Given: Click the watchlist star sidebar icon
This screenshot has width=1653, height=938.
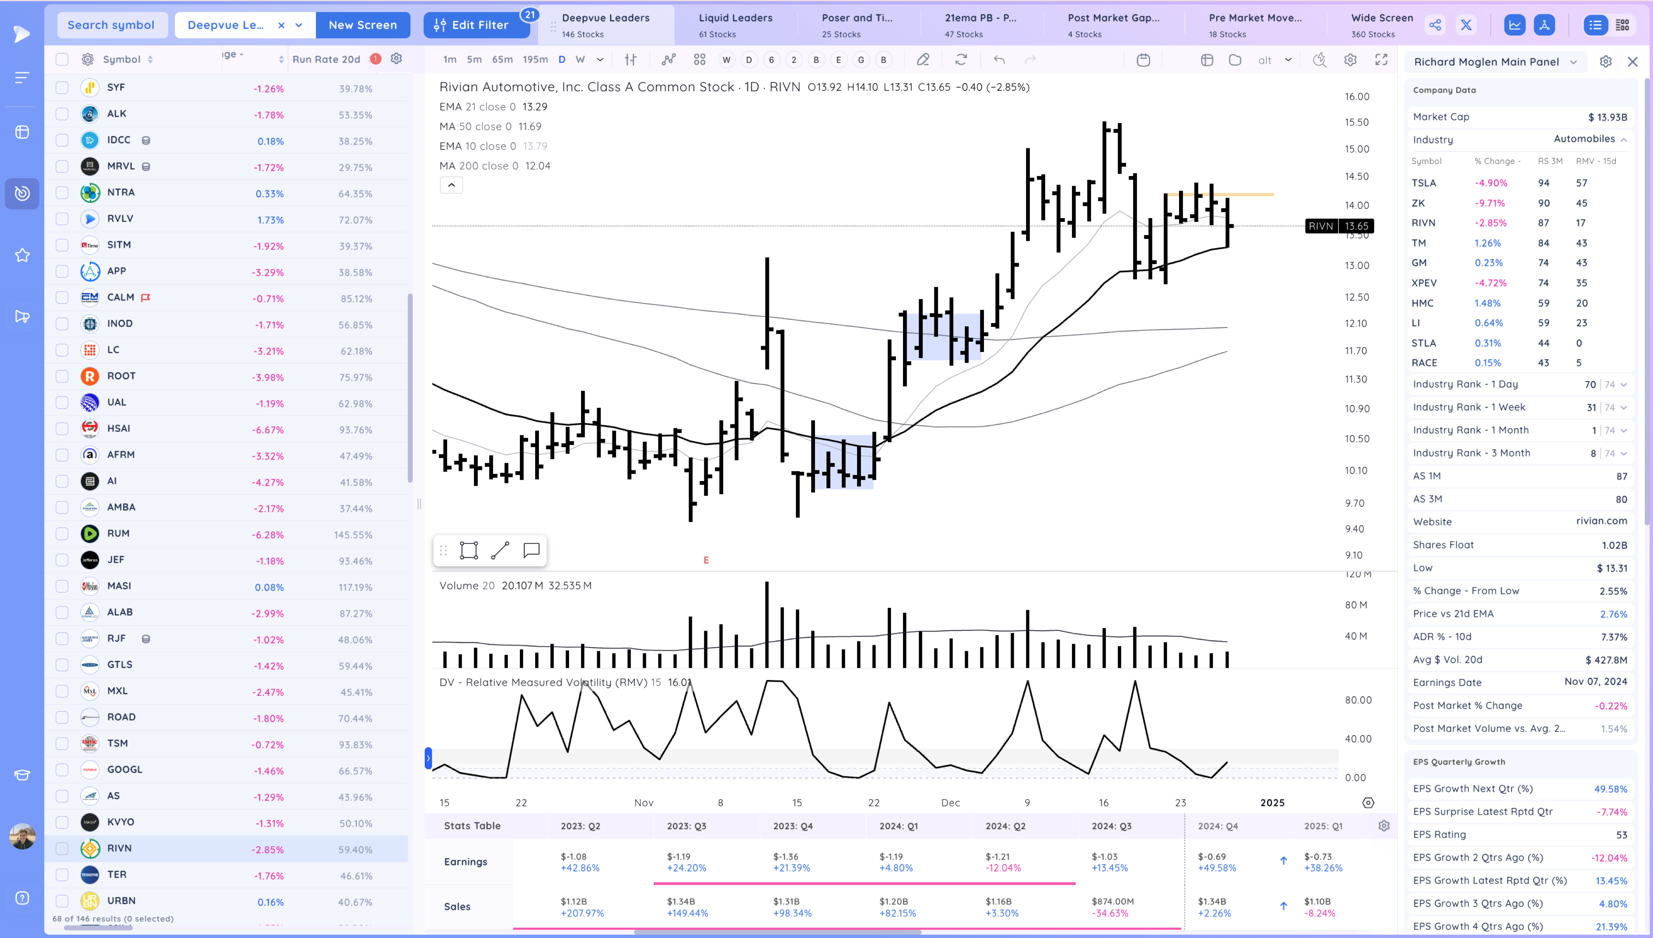Looking at the screenshot, I should (x=22, y=255).
